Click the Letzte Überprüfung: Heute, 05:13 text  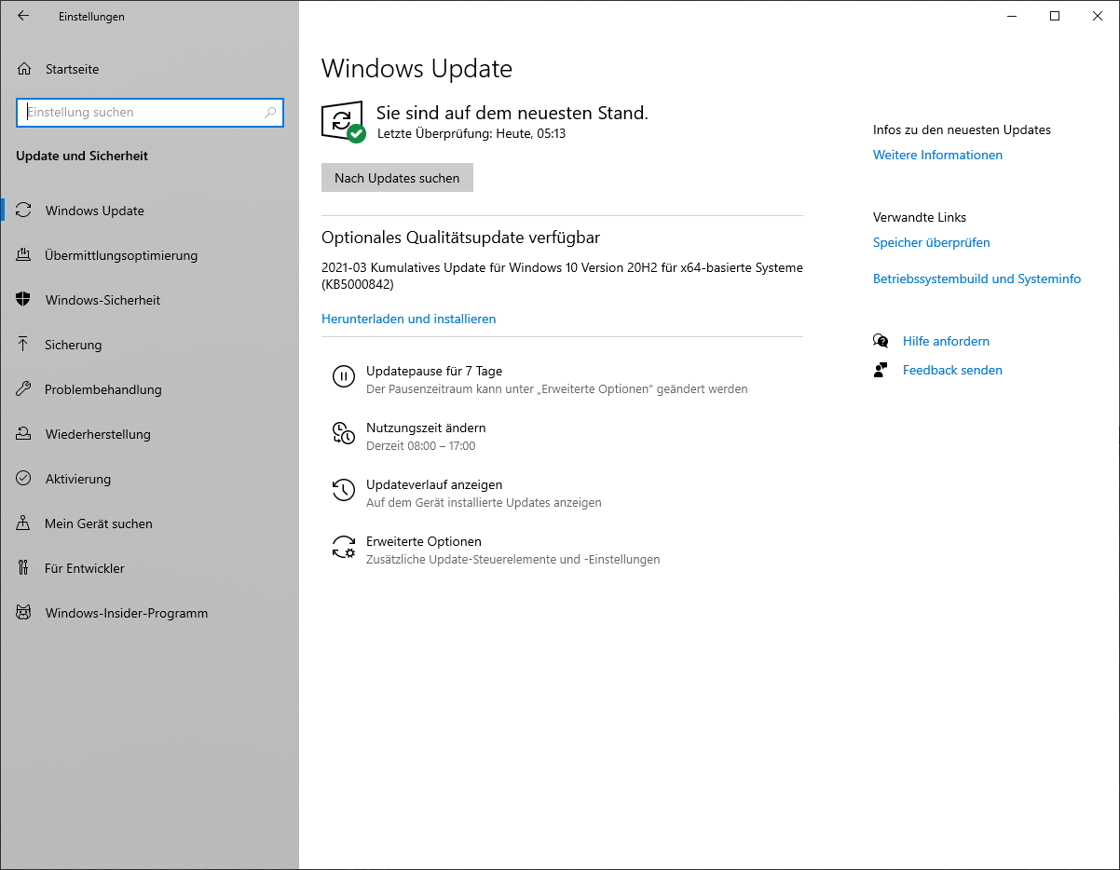click(x=471, y=133)
